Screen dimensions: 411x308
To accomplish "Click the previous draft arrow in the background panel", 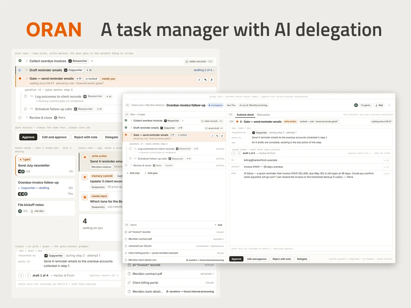I will 21,275.
